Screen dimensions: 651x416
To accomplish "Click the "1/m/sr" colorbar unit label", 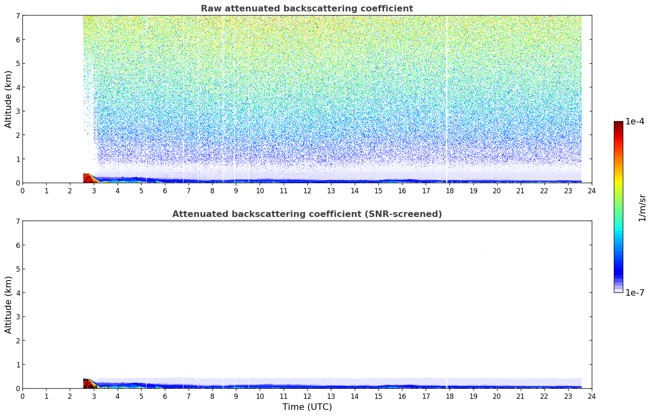I will click(642, 207).
